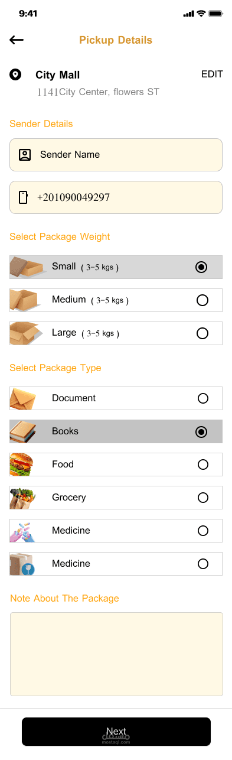Select the Document type radio button

click(203, 398)
